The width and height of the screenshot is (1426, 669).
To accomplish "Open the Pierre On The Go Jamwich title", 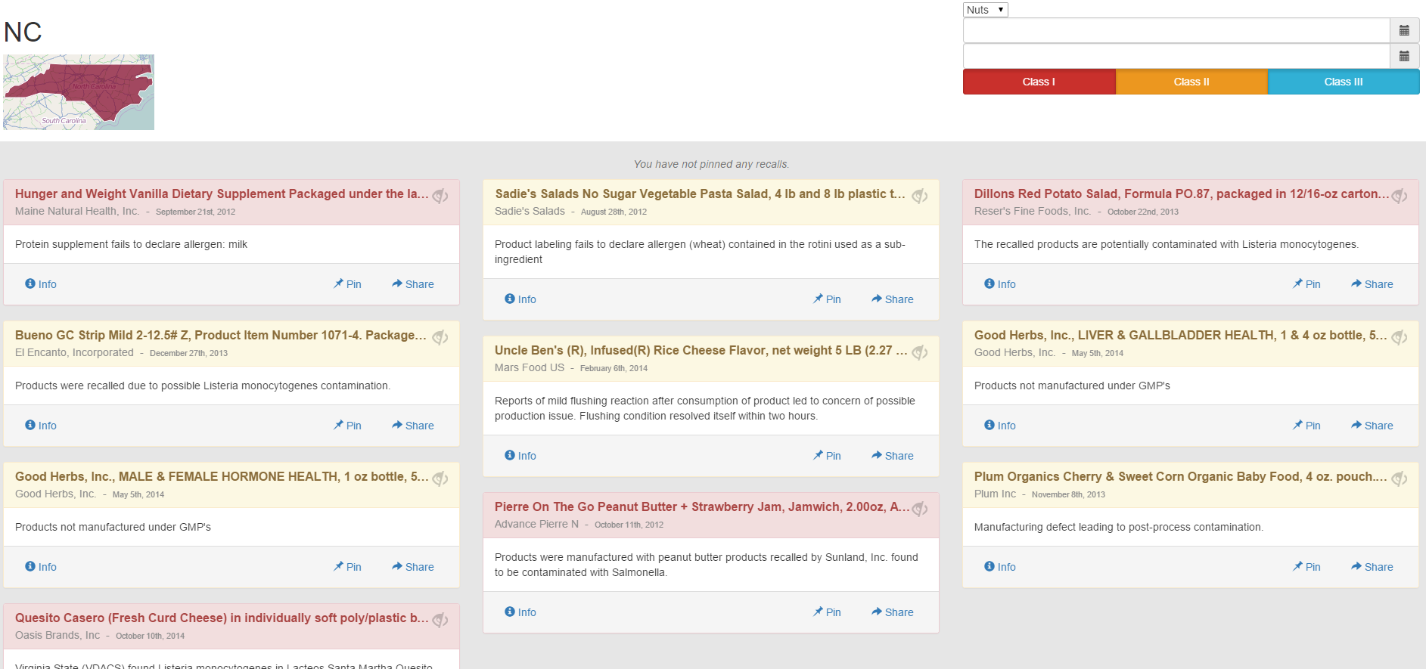I will [702, 507].
